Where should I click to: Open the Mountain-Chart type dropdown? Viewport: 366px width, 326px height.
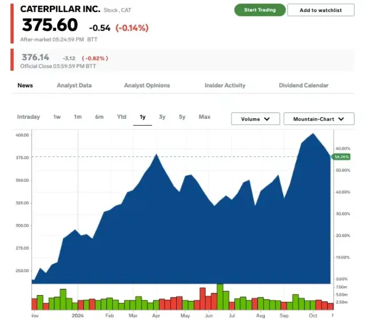(319, 119)
